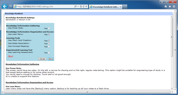The image size is (178, 95).
Task: Click the Cancel button
Action: click(x=42, y=59)
